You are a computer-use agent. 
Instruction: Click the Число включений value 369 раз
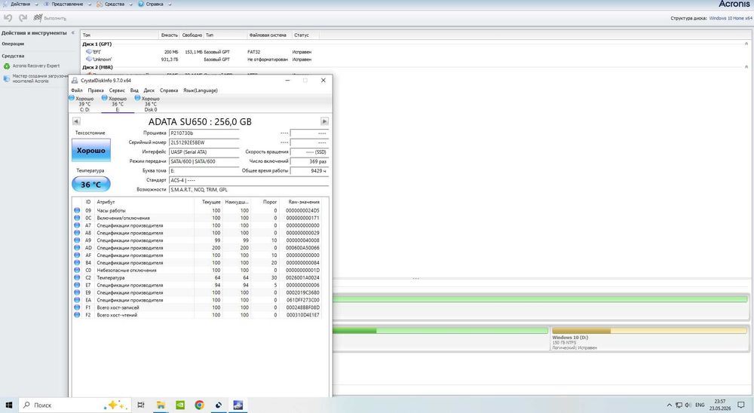click(x=309, y=161)
